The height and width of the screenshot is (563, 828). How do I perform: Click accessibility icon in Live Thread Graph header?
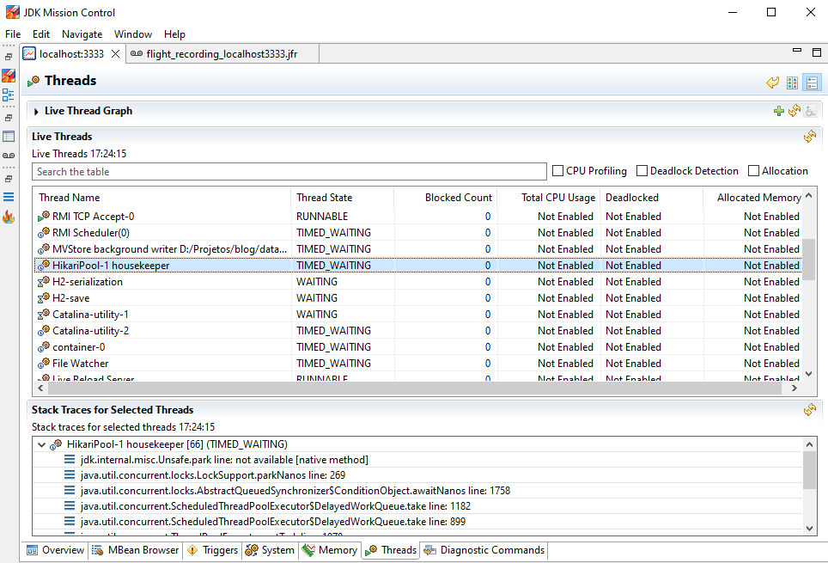point(810,111)
